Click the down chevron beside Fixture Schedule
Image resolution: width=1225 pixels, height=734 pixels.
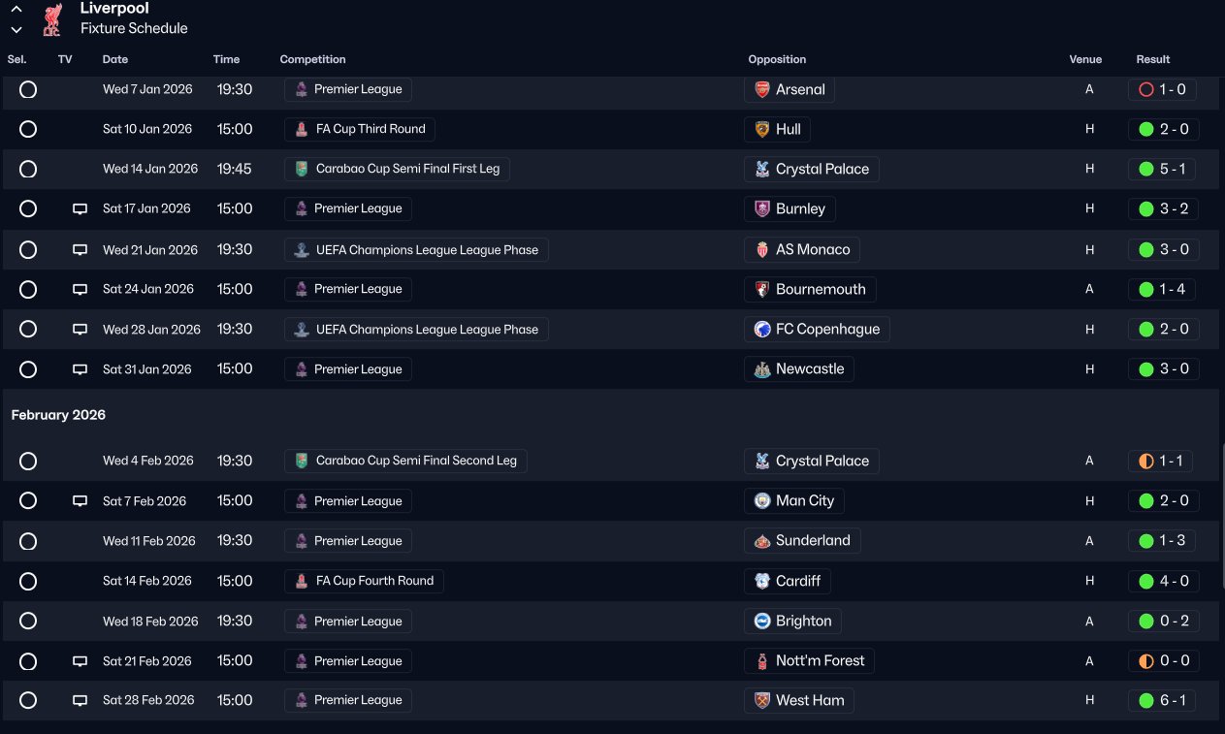16,29
